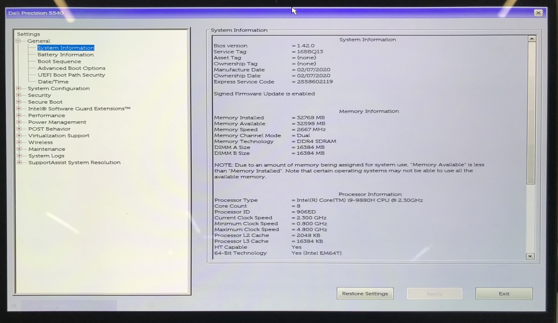The height and width of the screenshot is (323, 558).
Task: Click the Processor L2 Cache value 2048 KB
Action: click(x=308, y=235)
